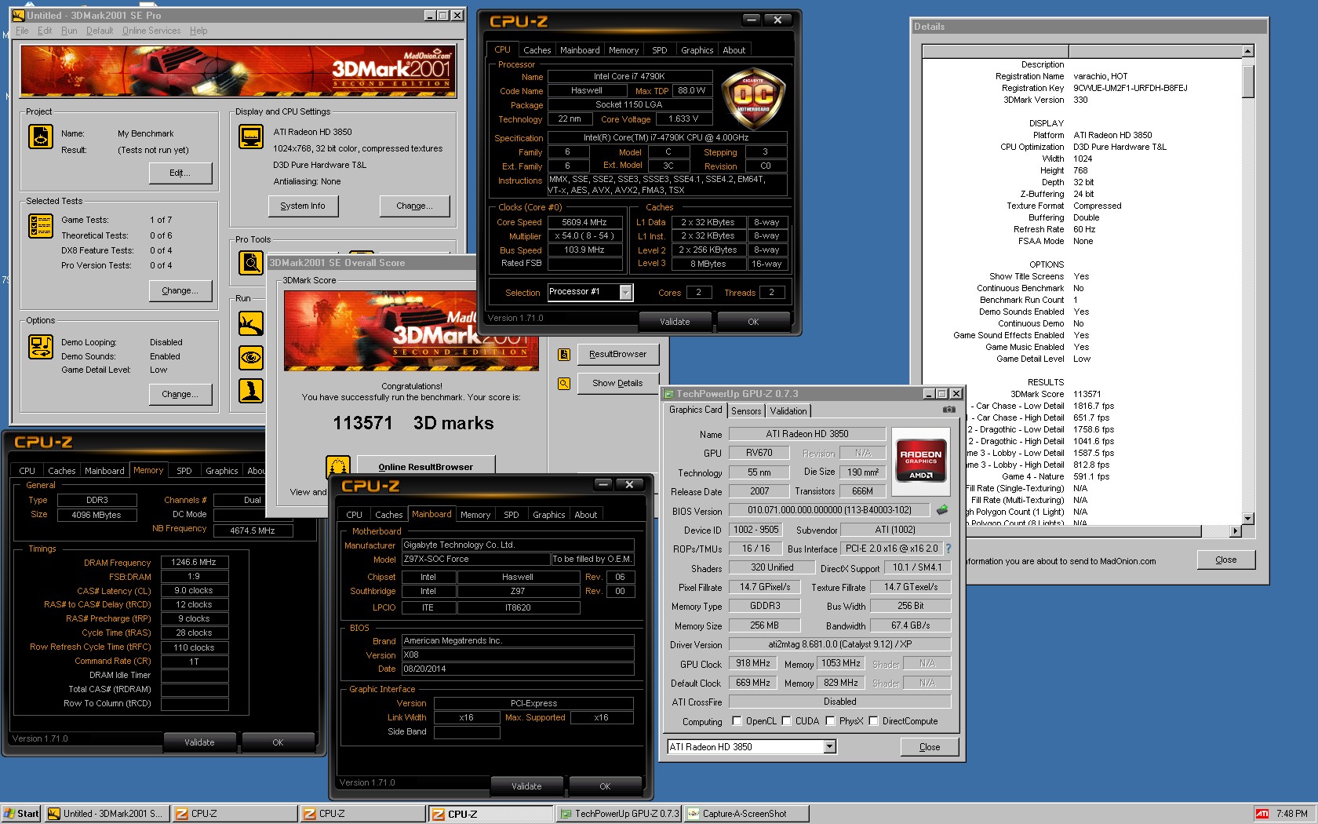Screen dimensions: 1318x824
Task: Click the 3DMark2001 title bar icon
Action: 18,16
